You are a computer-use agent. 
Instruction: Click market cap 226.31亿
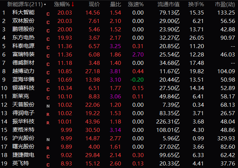[x=168, y=121]
